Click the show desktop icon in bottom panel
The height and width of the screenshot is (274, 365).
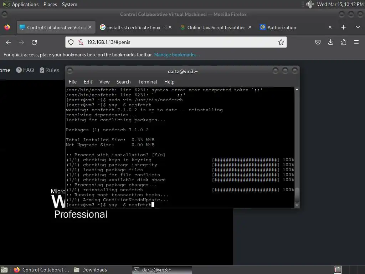point(4,270)
